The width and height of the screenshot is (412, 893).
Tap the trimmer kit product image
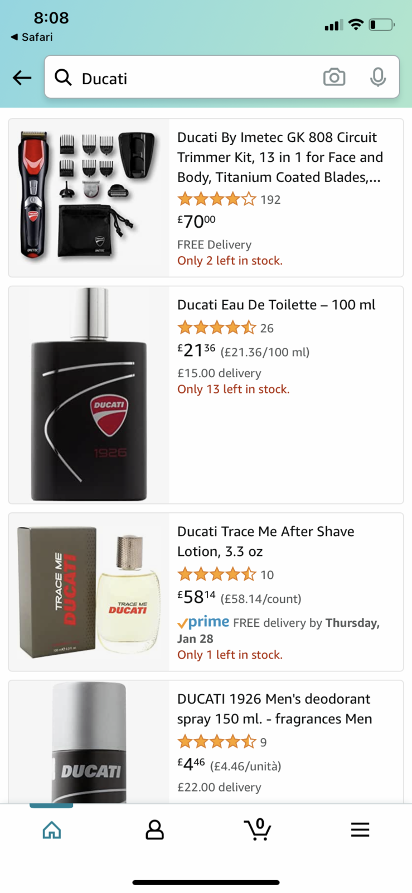tap(89, 196)
